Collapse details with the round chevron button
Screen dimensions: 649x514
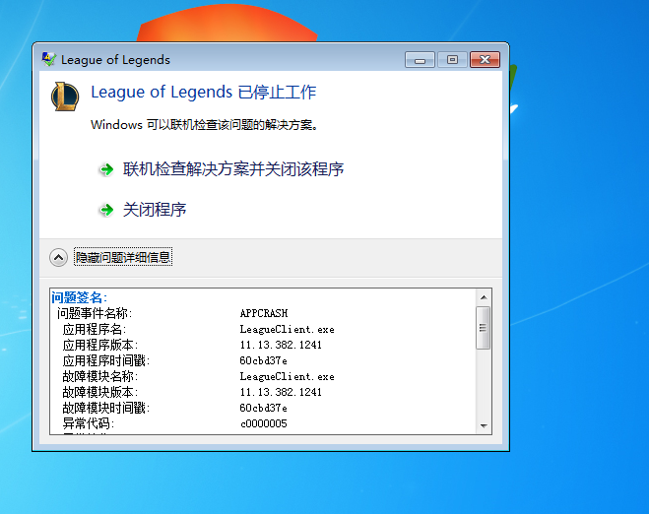58,258
